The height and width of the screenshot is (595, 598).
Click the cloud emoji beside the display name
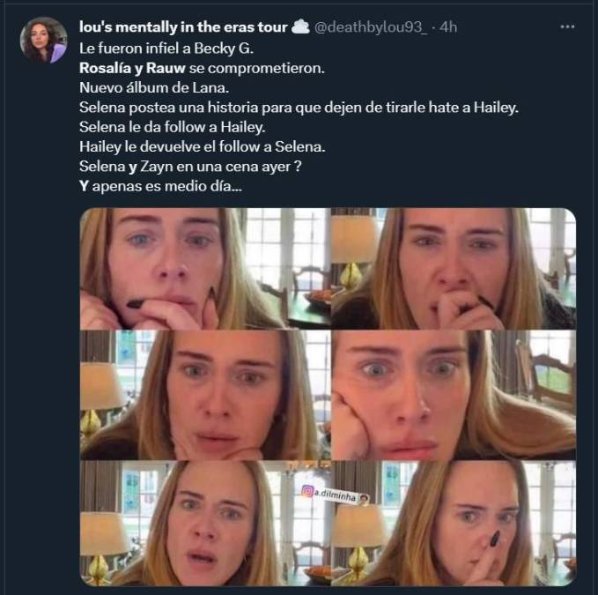(x=299, y=27)
